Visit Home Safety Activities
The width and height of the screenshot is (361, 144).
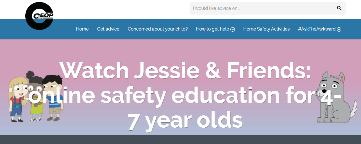(x=266, y=29)
